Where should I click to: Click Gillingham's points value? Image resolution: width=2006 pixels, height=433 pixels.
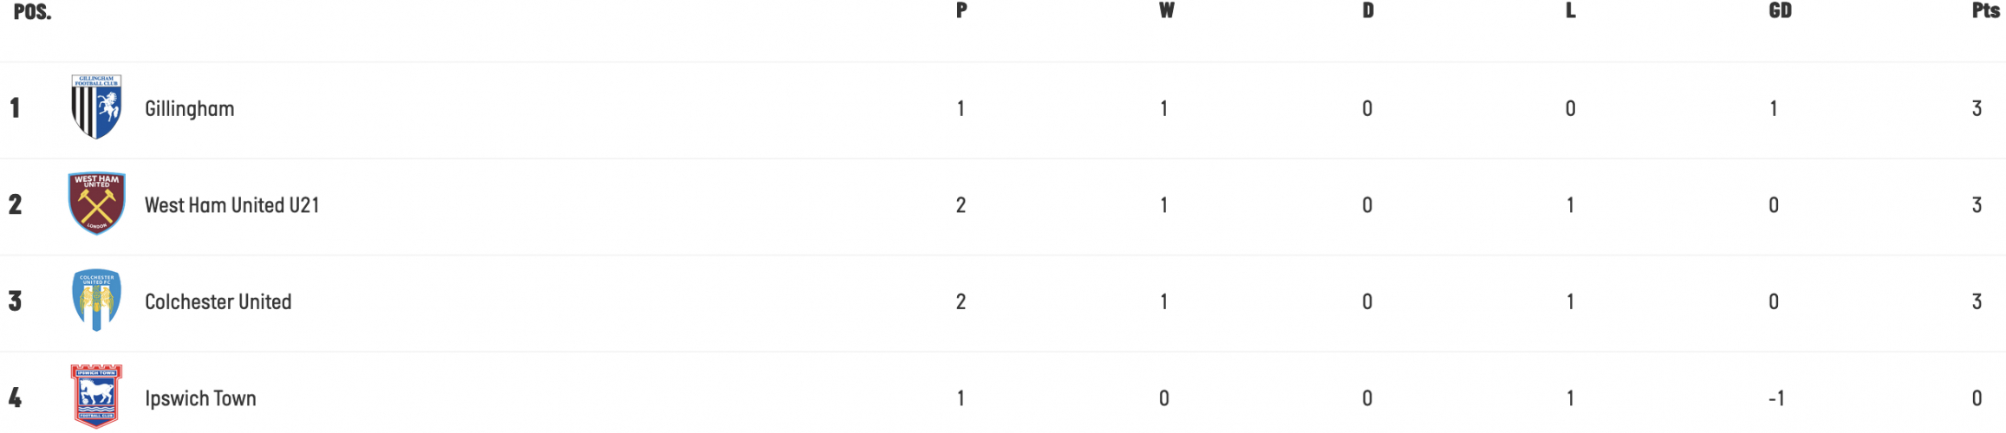click(1977, 108)
